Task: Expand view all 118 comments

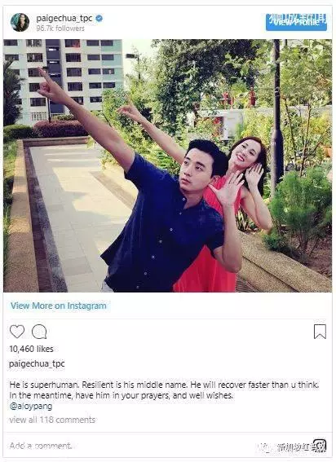Action: click(x=52, y=420)
